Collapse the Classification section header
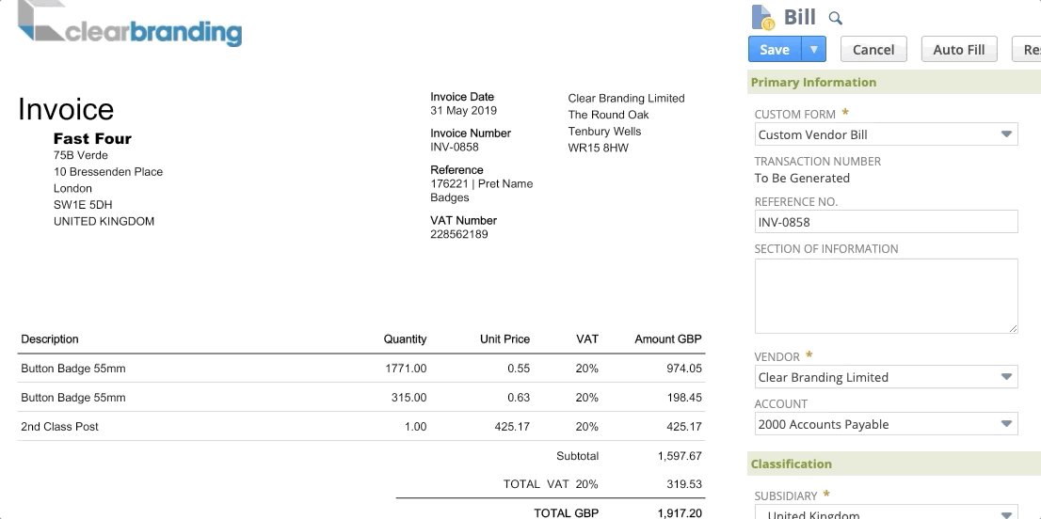The width and height of the screenshot is (1041, 519). 893,464
